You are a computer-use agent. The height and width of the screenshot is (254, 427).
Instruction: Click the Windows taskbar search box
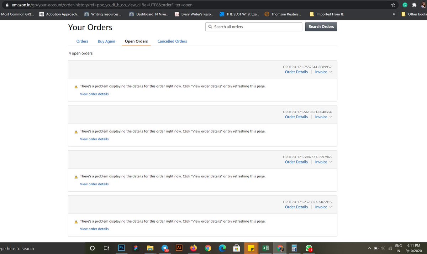coord(42,248)
